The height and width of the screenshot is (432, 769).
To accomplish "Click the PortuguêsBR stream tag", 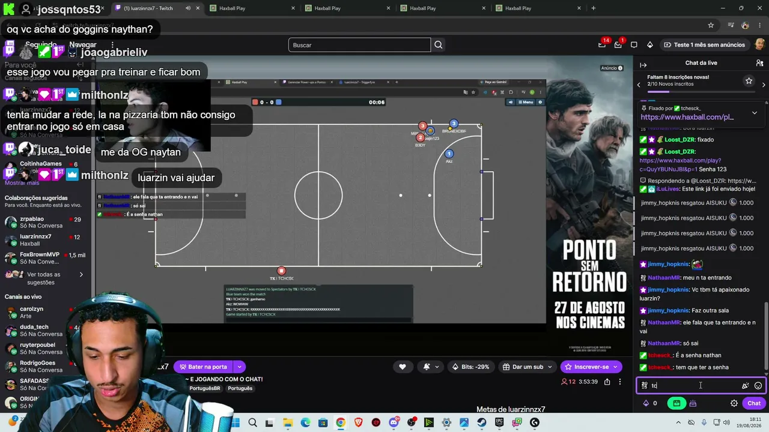I will coord(205,389).
